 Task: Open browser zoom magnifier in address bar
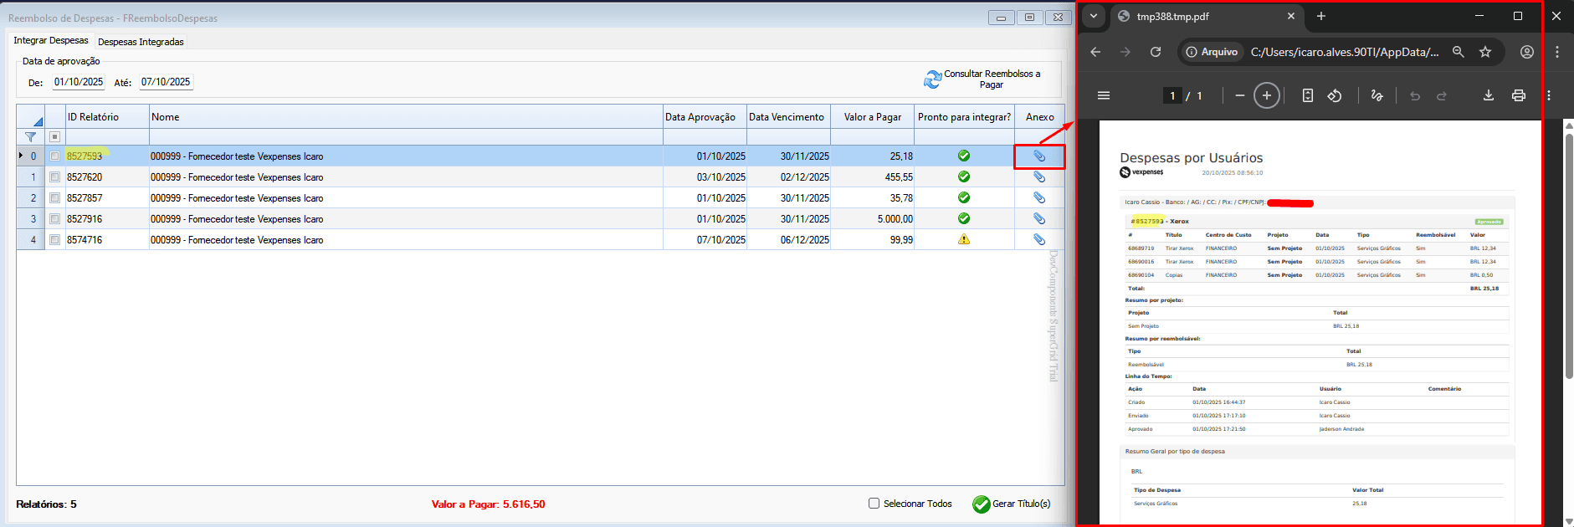point(1459,52)
